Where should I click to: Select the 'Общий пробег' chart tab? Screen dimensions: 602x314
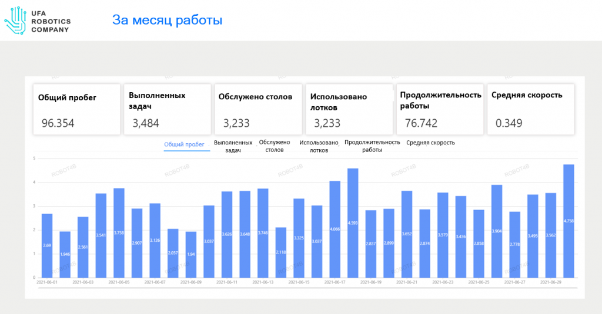pos(184,144)
